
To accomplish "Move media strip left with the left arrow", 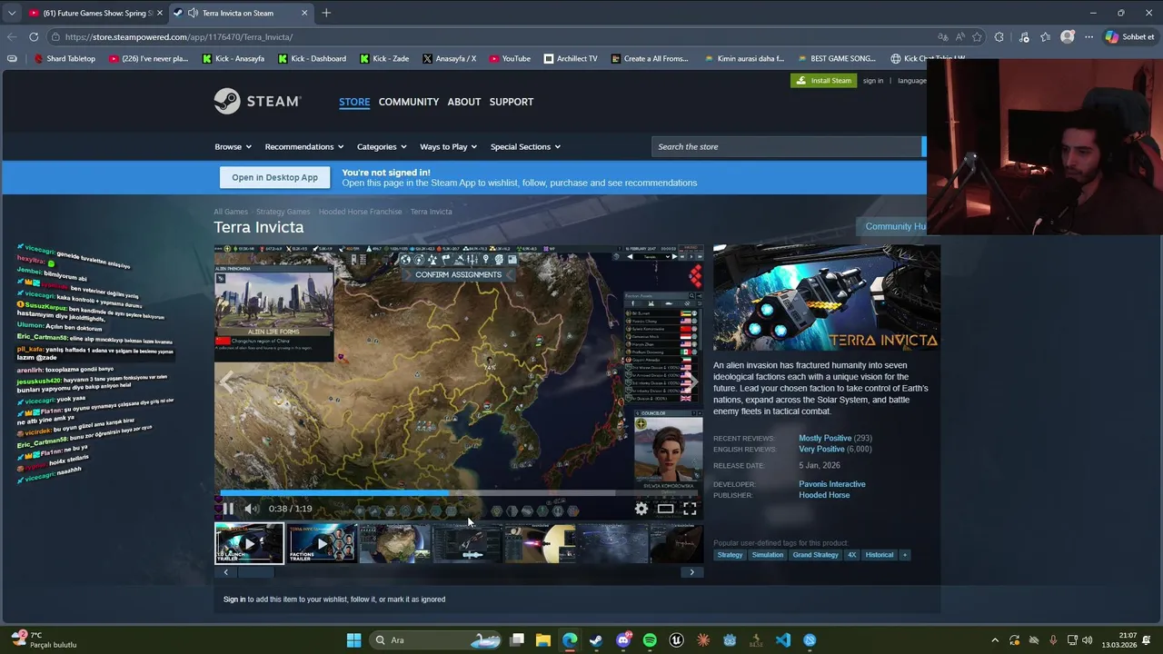I will coord(226,572).
